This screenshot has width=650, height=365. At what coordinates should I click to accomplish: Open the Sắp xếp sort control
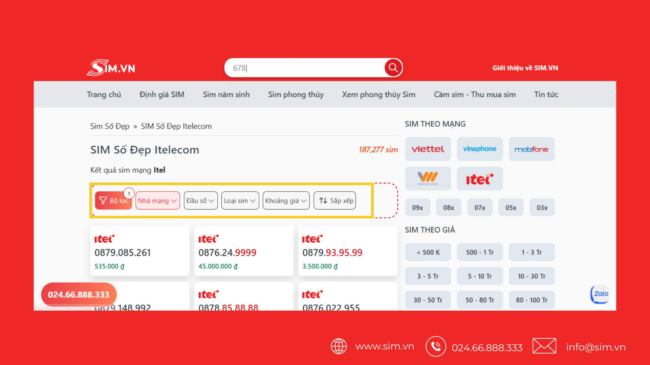coord(334,200)
